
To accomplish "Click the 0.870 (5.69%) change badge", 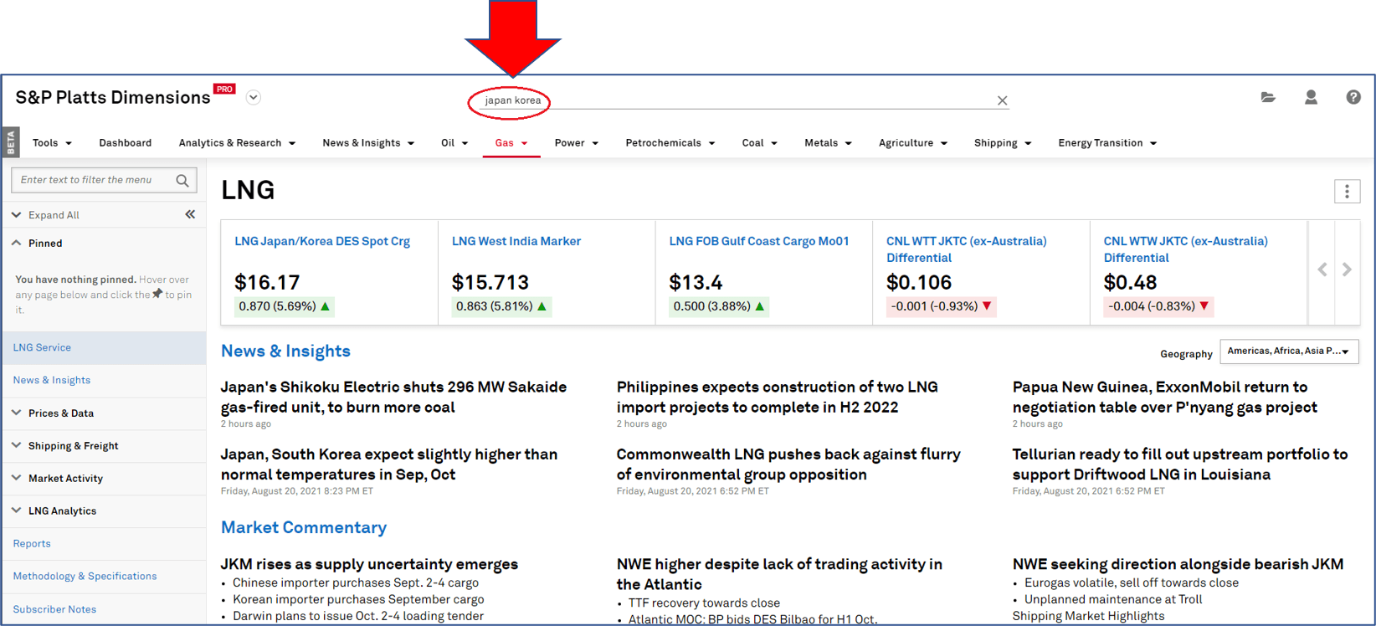I will click(x=285, y=306).
